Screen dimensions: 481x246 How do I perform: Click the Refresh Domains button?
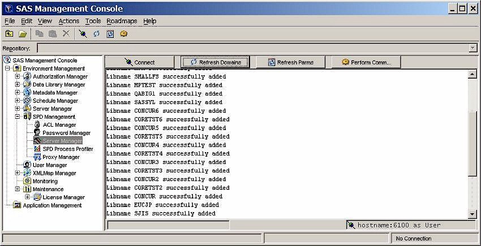(x=215, y=62)
